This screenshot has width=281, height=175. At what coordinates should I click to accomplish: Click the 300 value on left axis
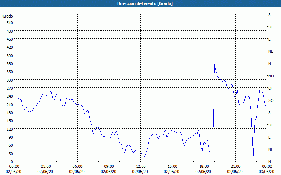(x=10, y=80)
